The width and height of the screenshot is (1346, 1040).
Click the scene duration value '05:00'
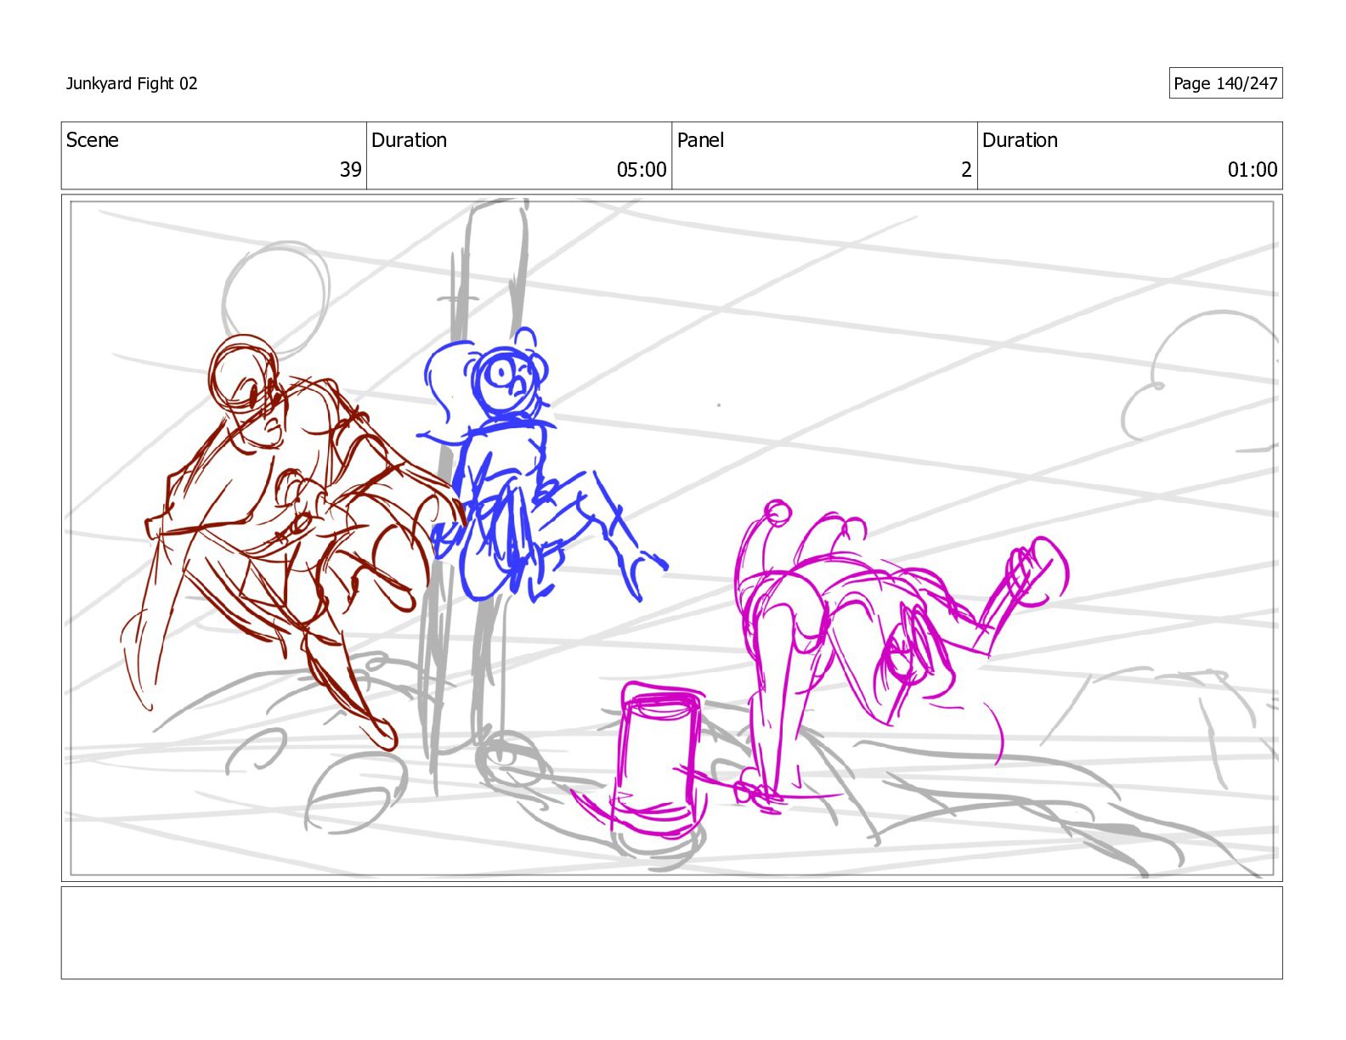tap(642, 170)
